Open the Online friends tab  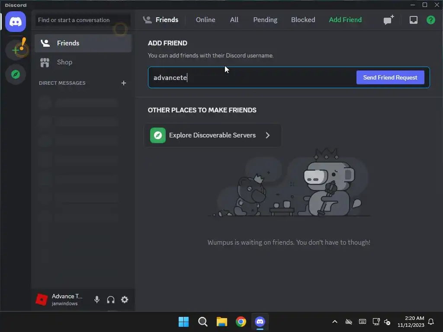pos(205,20)
